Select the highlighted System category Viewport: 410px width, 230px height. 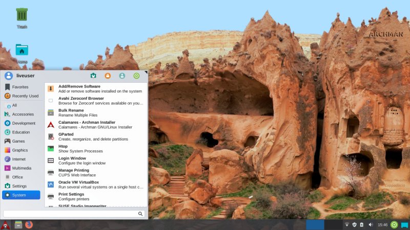point(21,195)
